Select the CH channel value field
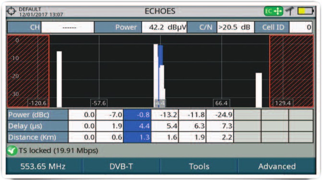Image resolution: width=322 pixels, height=180 pixels. tap(68, 27)
